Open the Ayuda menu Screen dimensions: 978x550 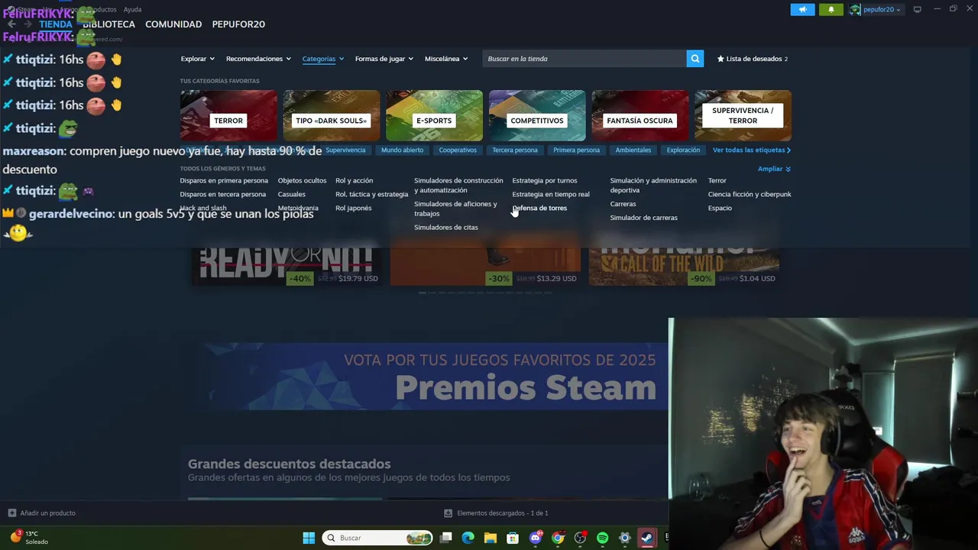pos(132,10)
